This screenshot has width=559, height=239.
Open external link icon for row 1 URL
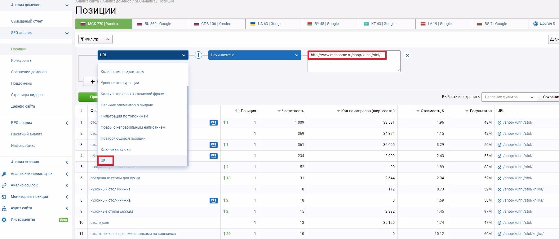tap(499, 123)
